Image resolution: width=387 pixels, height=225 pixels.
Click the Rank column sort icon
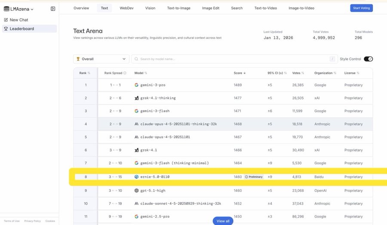point(89,73)
